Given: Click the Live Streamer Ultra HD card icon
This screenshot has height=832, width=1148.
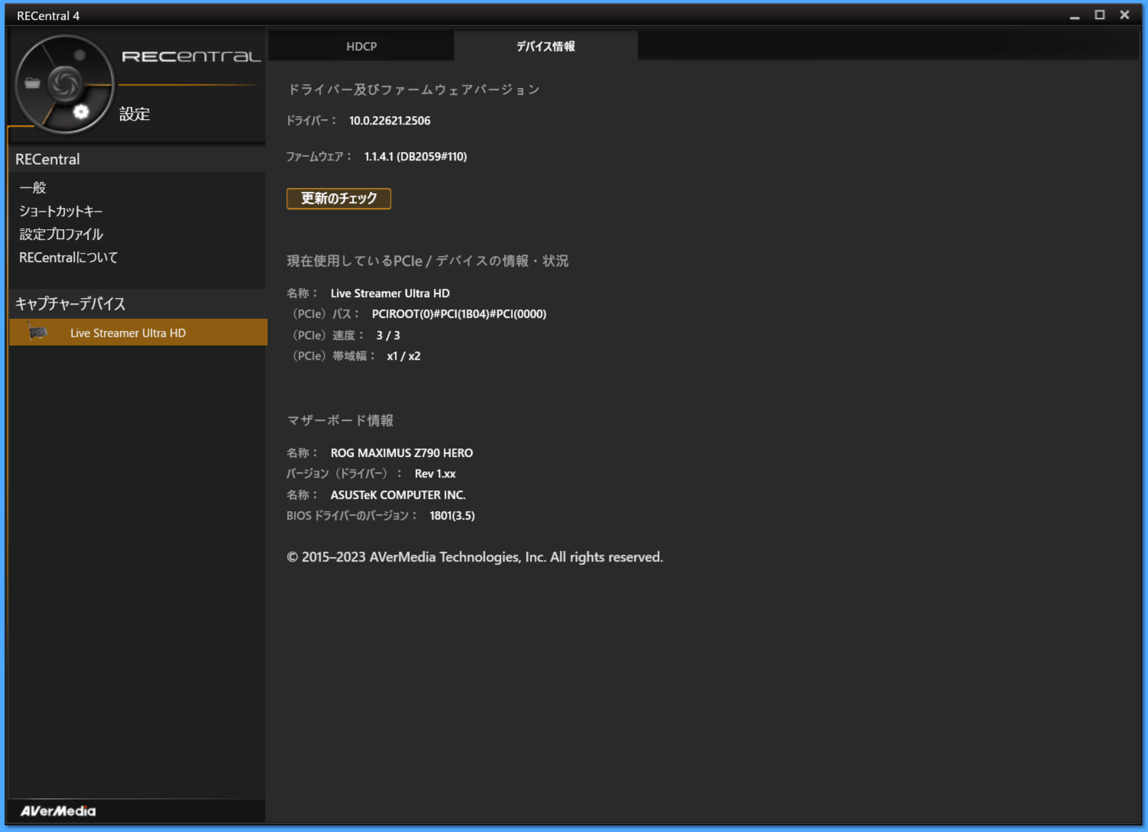Looking at the screenshot, I should point(37,332).
